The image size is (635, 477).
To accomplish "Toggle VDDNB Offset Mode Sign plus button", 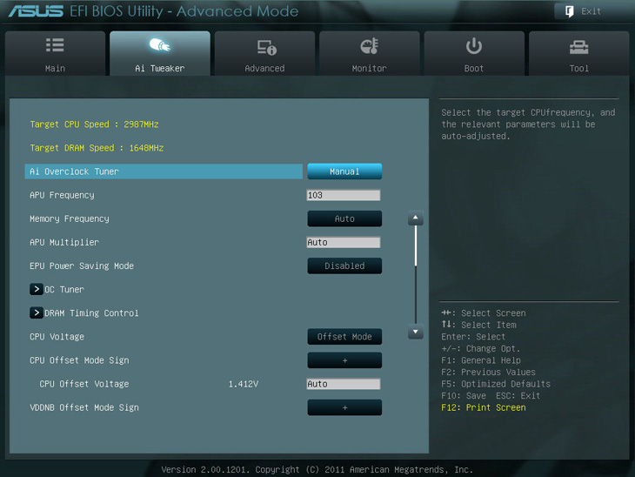I will [x=344, y=407].
